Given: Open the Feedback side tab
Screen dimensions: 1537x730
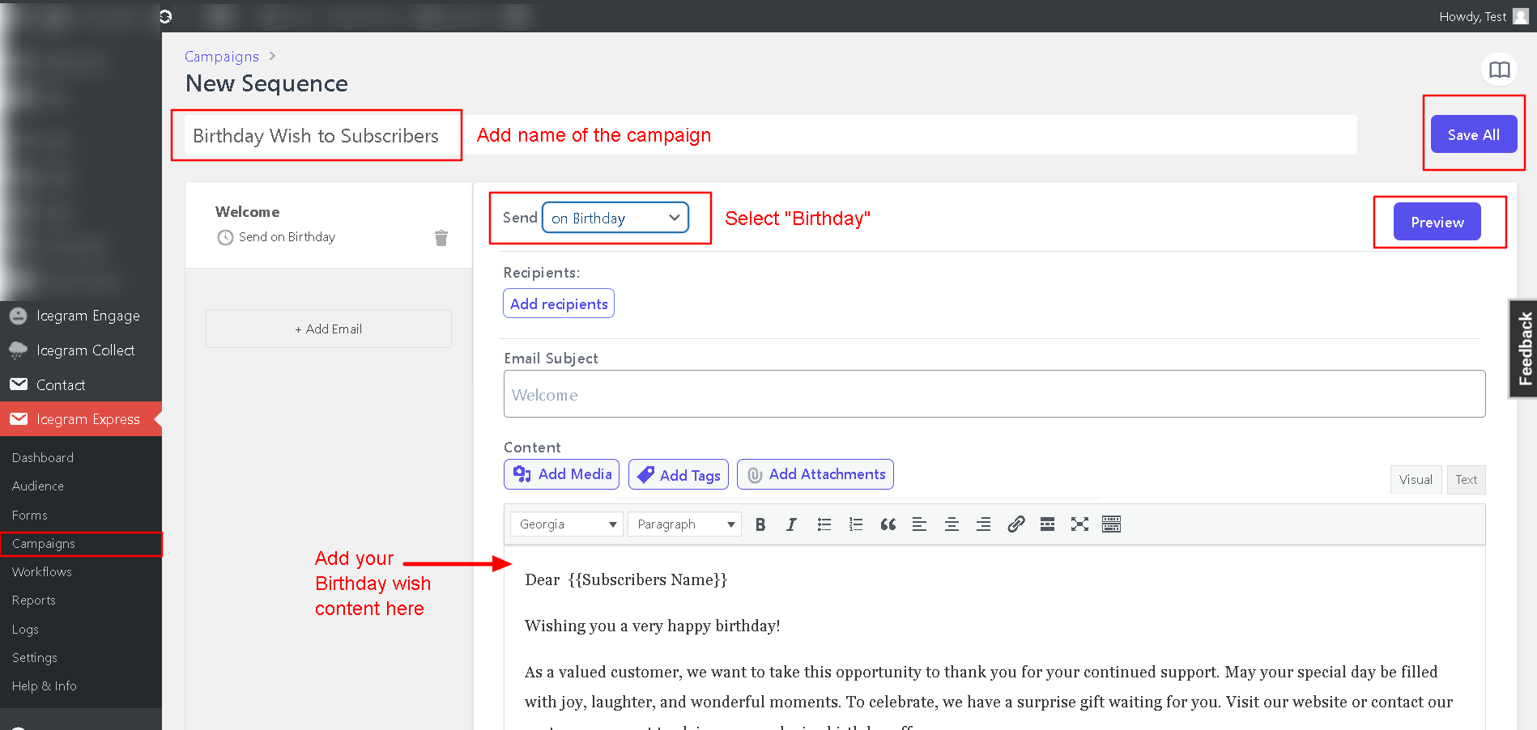Looking at the screenshot, I should [1523, 349].
